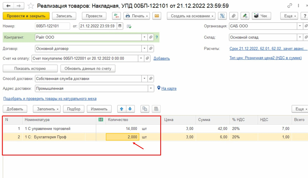
Task: Open the three-dot window menu
Action: [299, 6]
